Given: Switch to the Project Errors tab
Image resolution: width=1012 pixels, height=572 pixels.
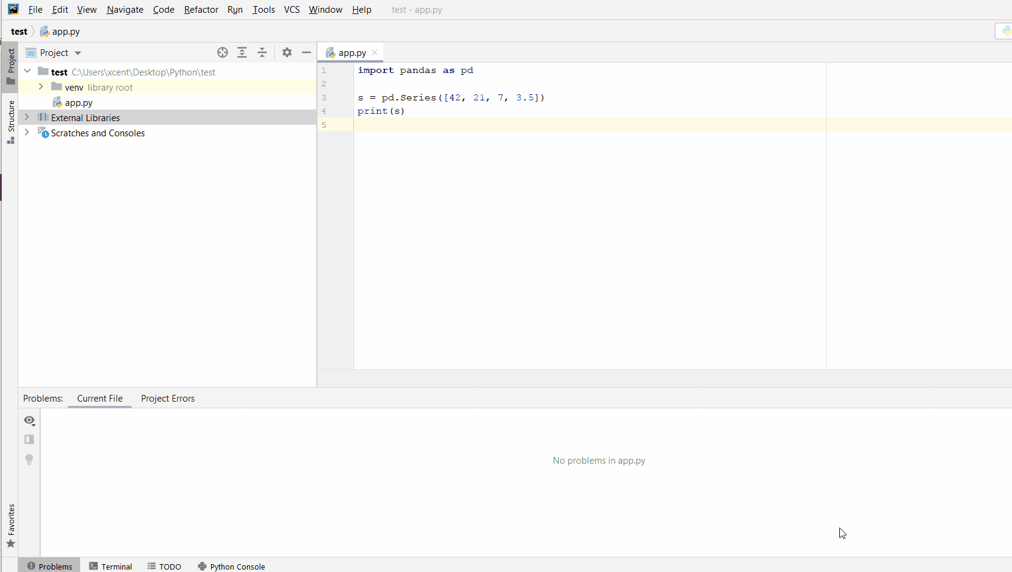Looking at the screenshot, I should click(167, 399).
